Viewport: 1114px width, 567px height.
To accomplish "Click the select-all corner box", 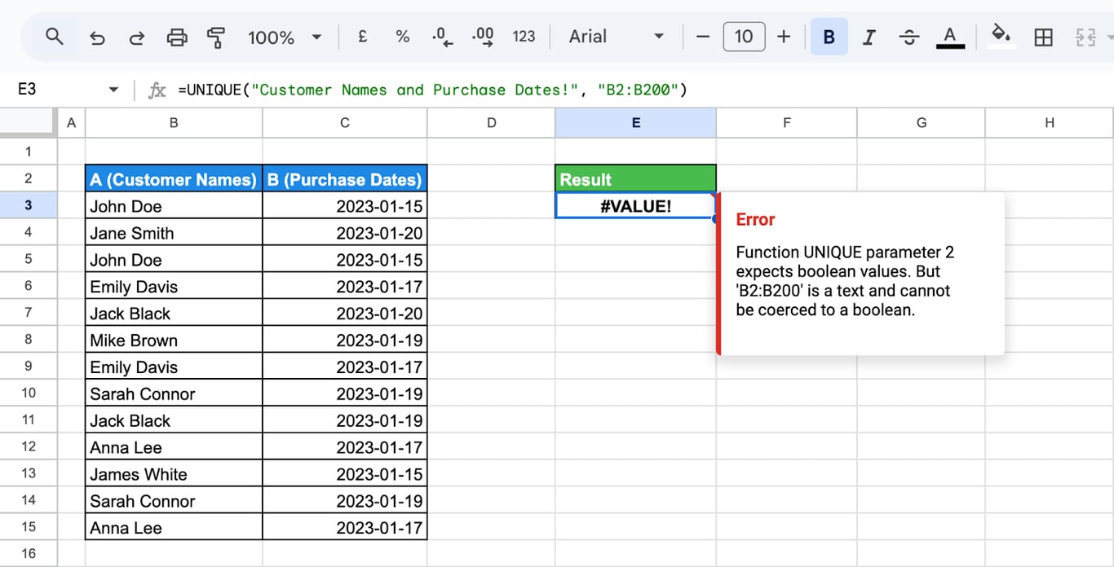I will point(29,123).
